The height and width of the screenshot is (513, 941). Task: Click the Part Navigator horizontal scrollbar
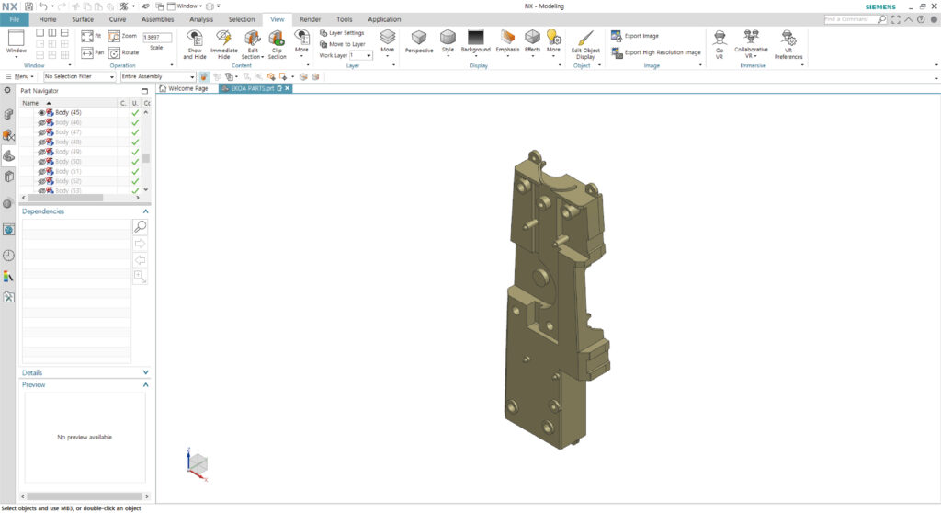65,198
